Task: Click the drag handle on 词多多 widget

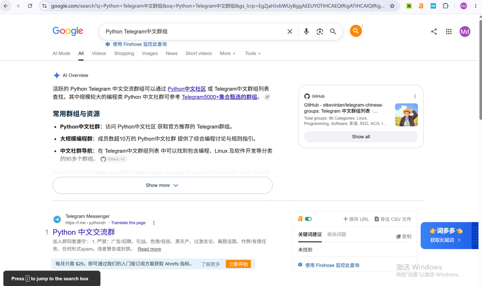Action: click(x=476, y=236)
